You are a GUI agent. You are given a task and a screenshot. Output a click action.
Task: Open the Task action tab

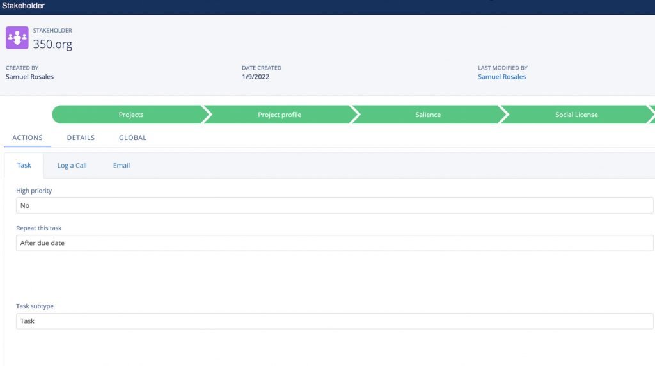click(x=24, y=165)
